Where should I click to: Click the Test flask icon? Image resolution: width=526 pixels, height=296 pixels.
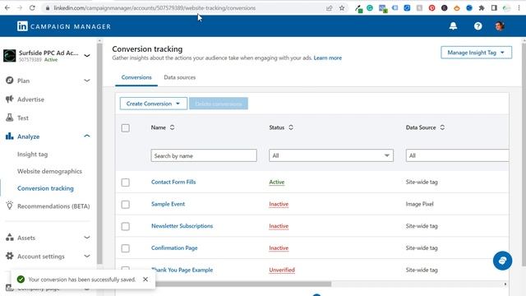(x=9, y=118)
